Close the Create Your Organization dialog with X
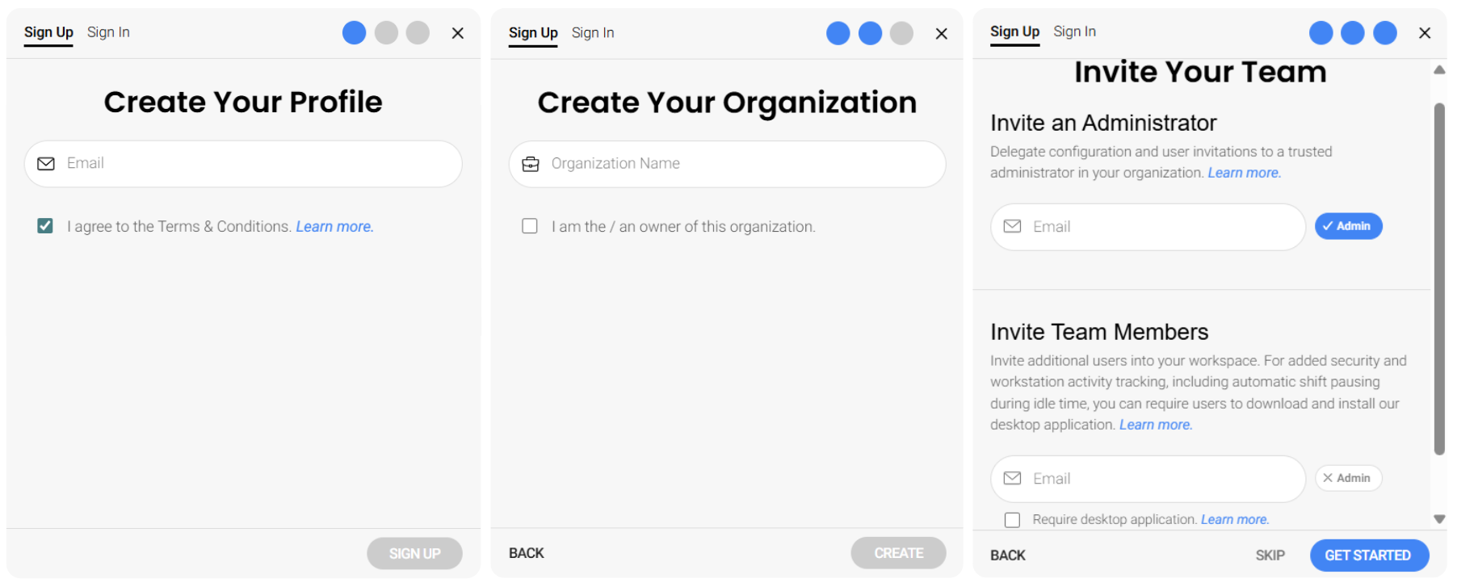Image resolution: width=1457 pixels, height=587 pixels. [941, 34]
